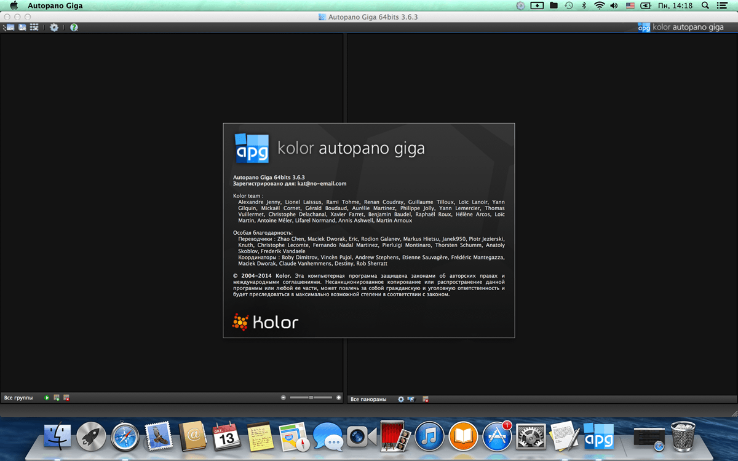Open iTunes from the Dock
The width and height of the screenshot is (738, 461).
429,437
